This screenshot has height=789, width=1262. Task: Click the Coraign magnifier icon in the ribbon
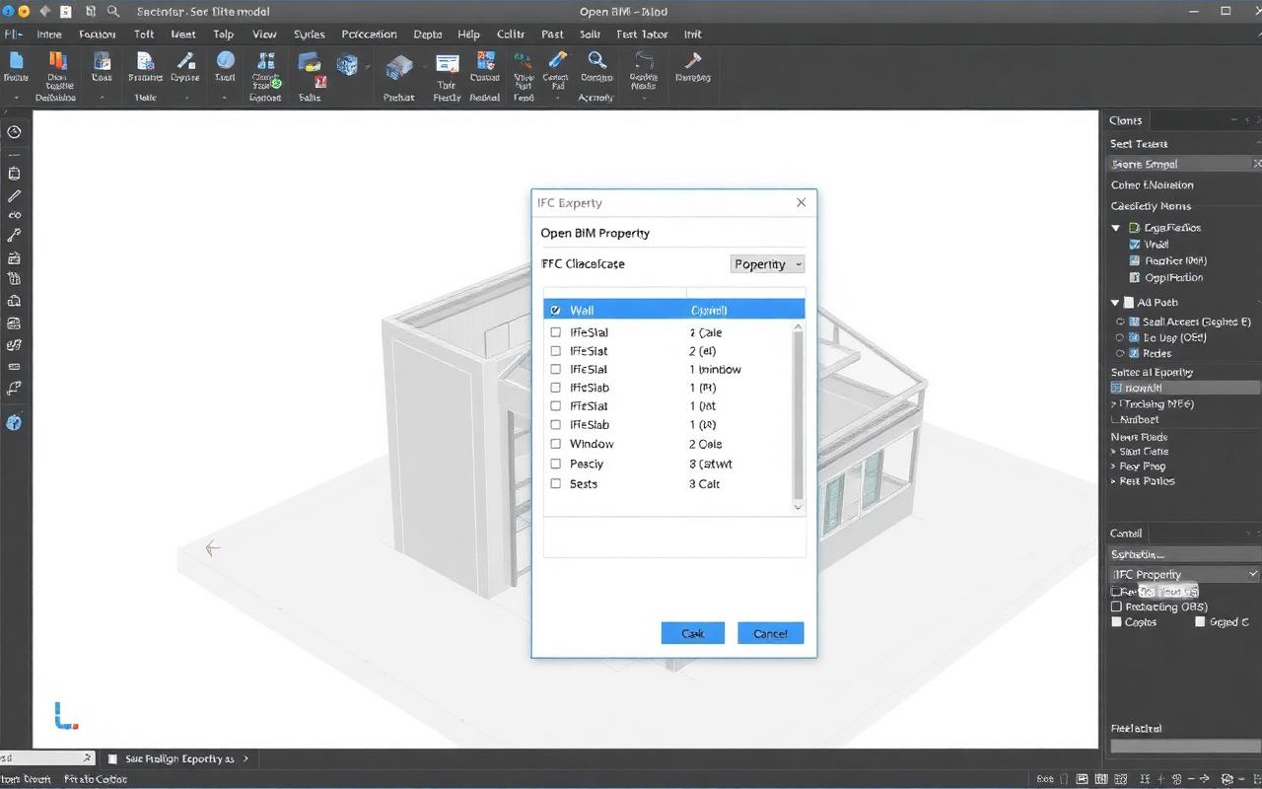click(x=596, y=61)
